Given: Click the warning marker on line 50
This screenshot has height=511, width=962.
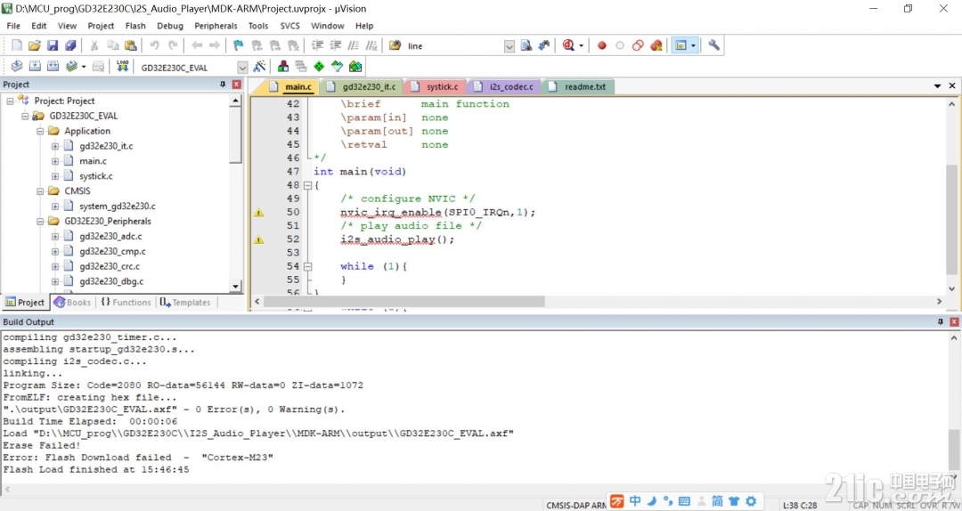Looking at the screenshot, I should tap(259, 213).
